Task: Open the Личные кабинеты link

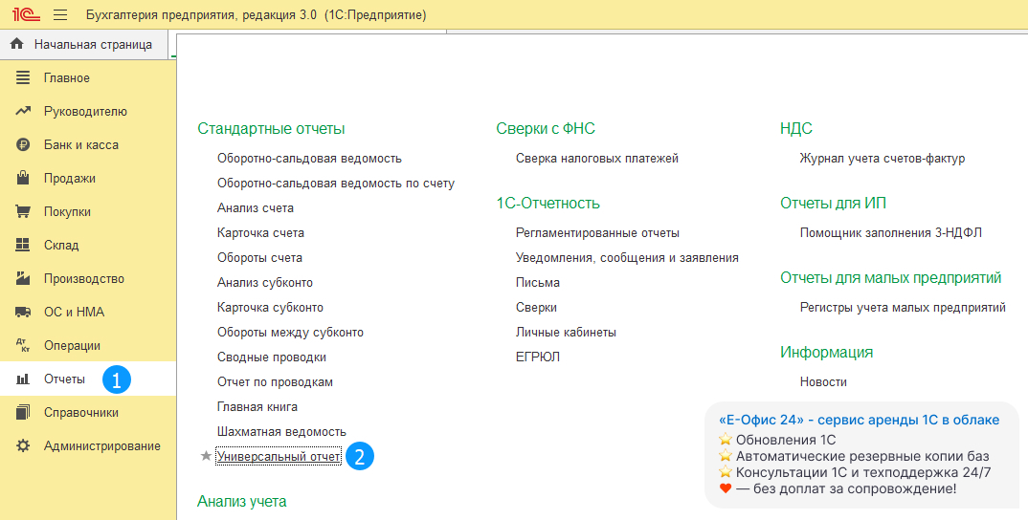Action: [x=566, y=333]
